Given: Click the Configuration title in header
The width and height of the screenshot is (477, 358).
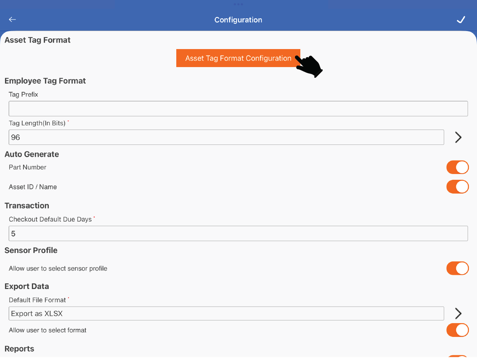Looking at the screenshot, I should pyautogui.click(x=238, y=20).
